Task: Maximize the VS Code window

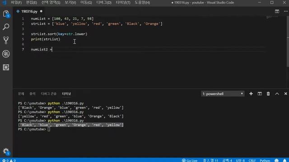Action: [272, 2]
